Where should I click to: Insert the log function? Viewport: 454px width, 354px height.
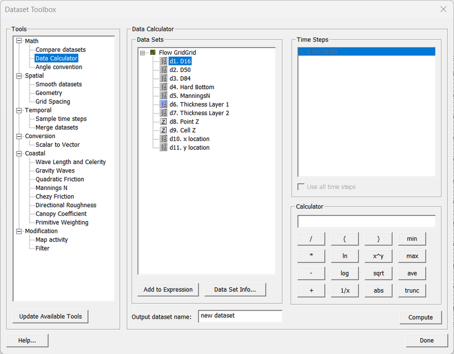345,273
